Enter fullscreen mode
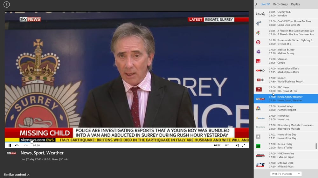318x178 pixels. point(244,145)
